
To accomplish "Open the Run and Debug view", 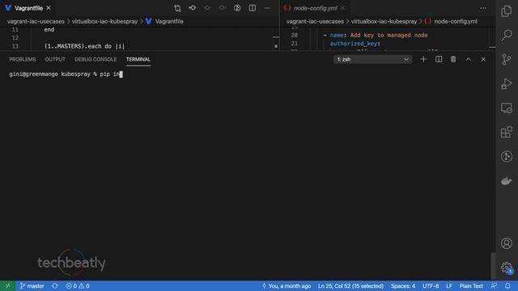I will point(507,84).
